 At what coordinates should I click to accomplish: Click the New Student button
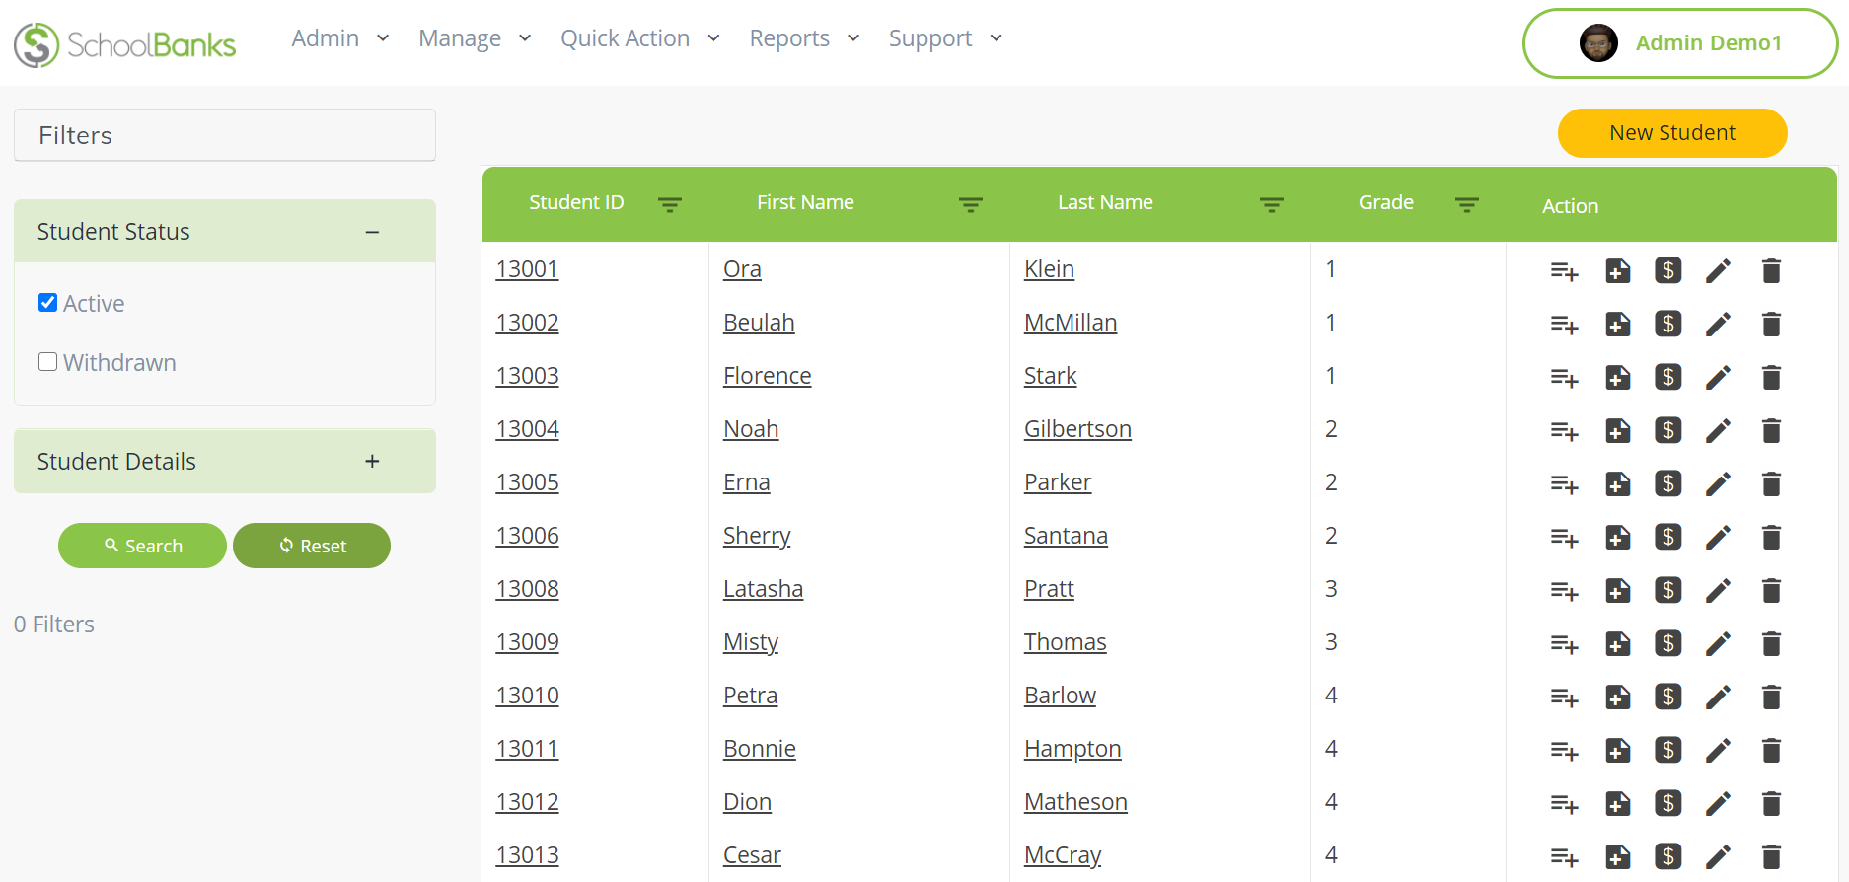1672,133
